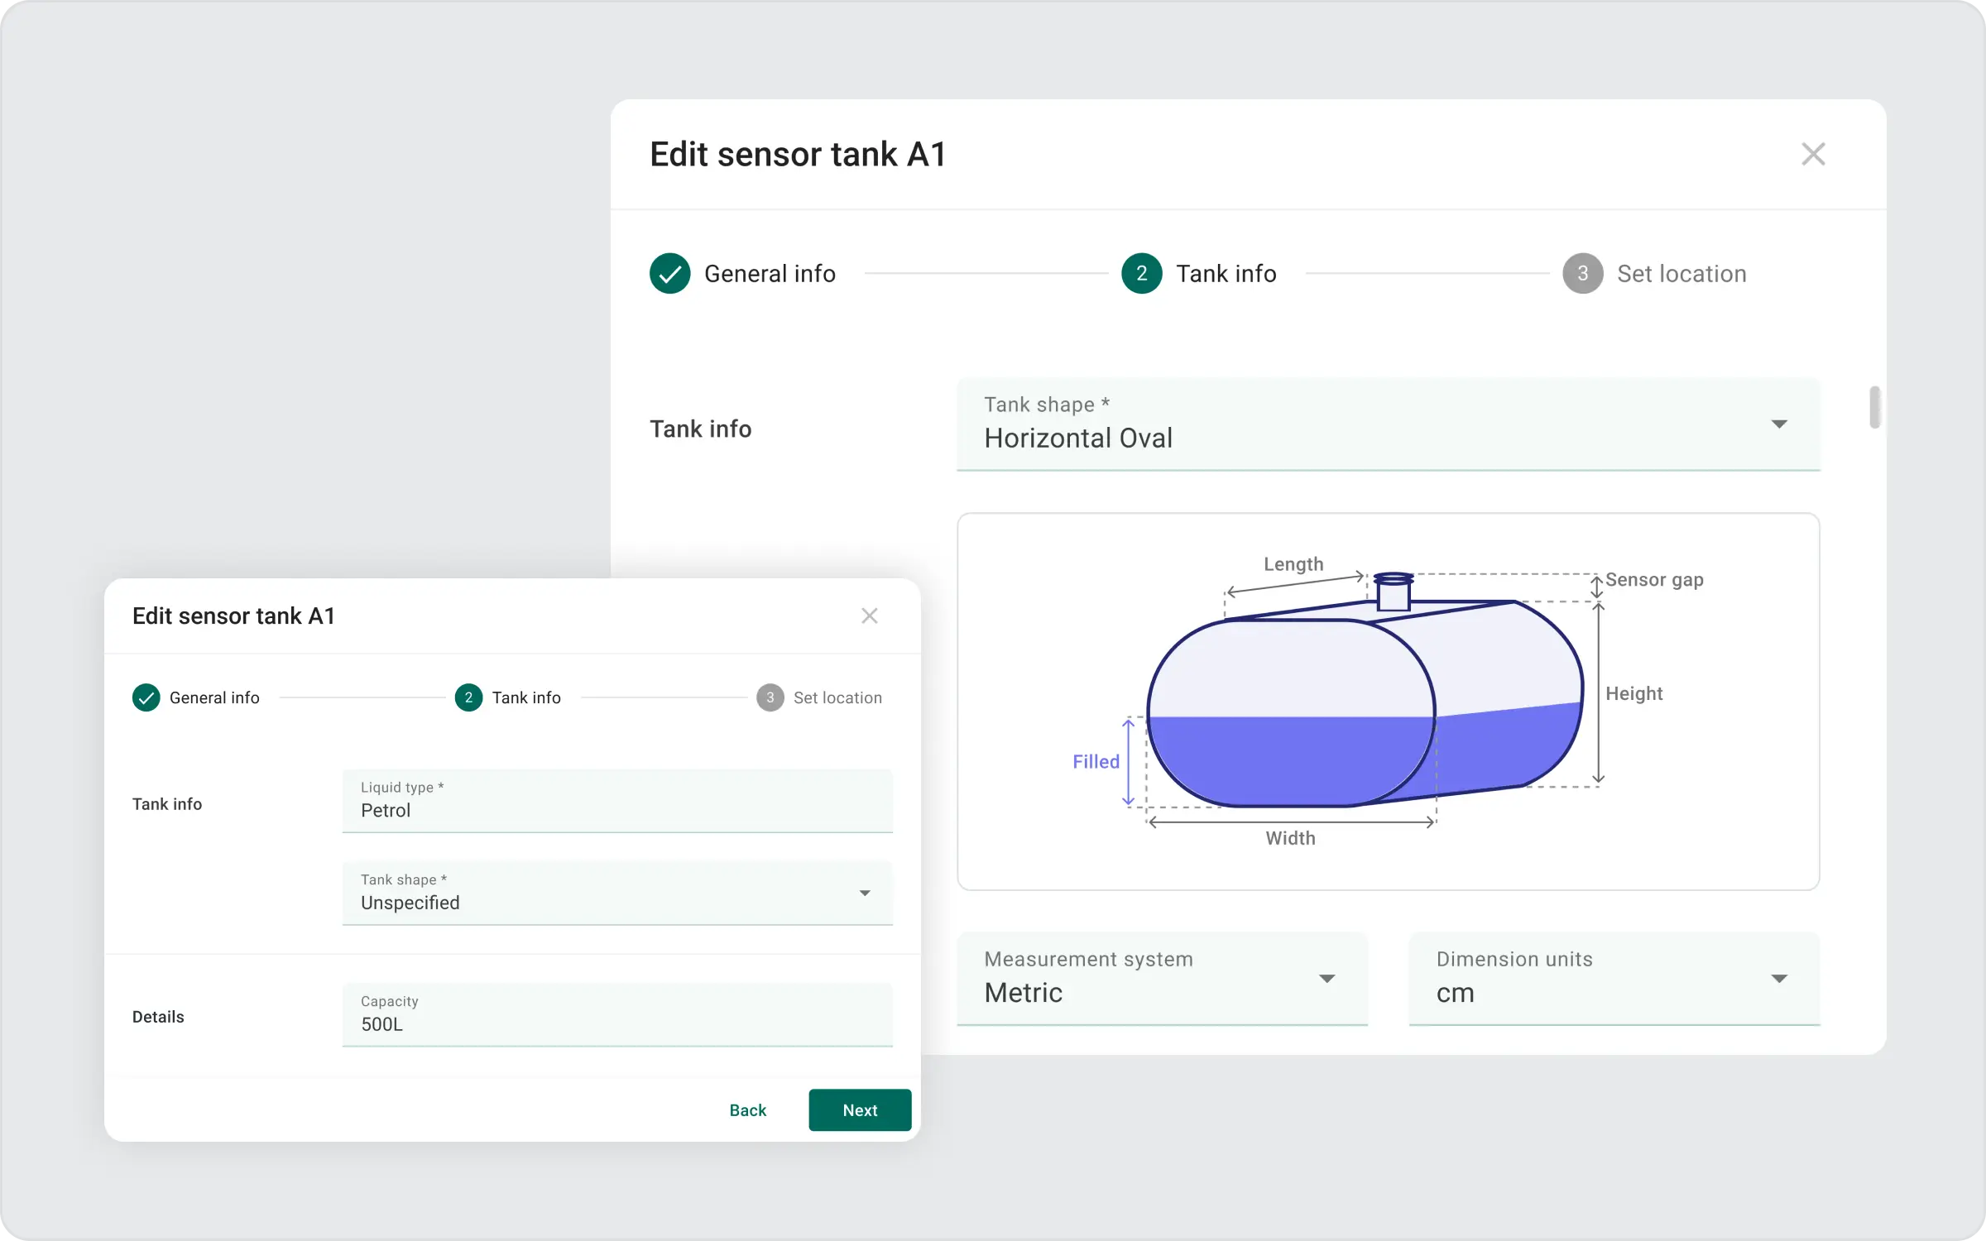The height and width of the screenshot is (1241, 1986).
Task: Expand the Measurement system Metric dropdown
Action: pyautogui.click(x=1162, y=979)
